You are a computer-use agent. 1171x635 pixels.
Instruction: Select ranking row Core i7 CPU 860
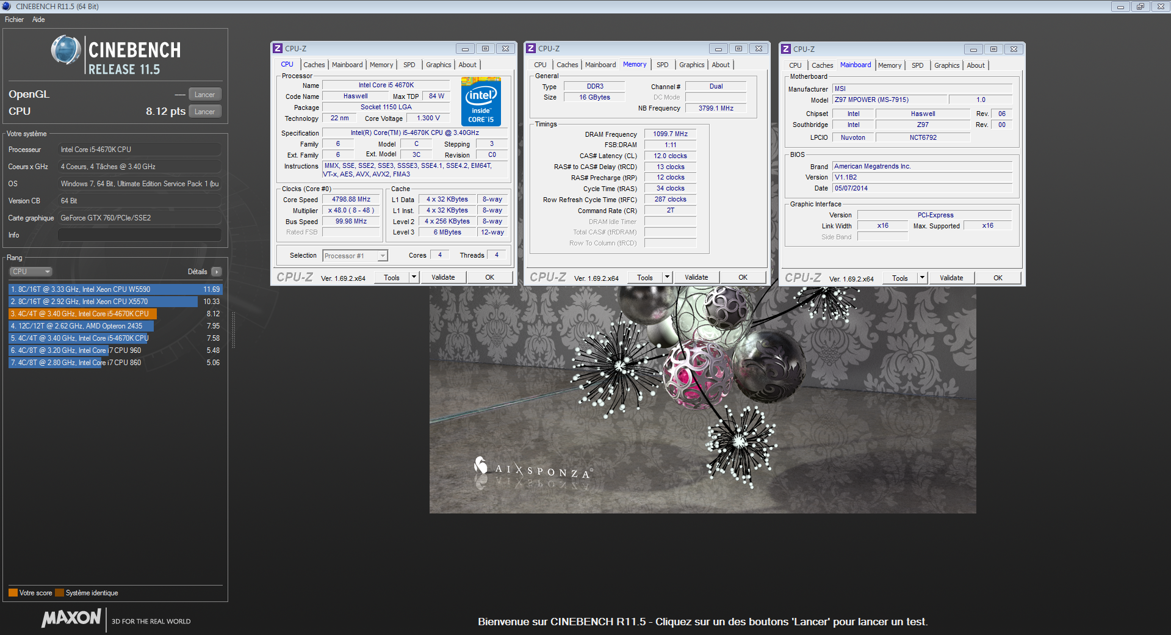[115, 363]
